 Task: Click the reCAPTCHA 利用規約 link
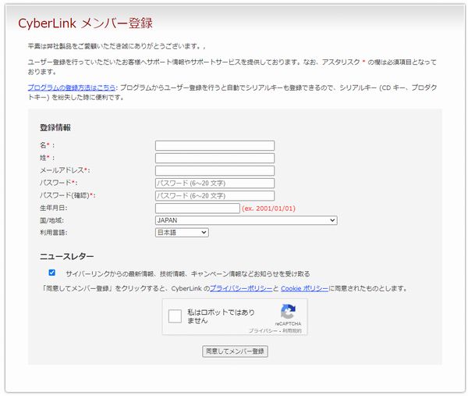[292, 331]
